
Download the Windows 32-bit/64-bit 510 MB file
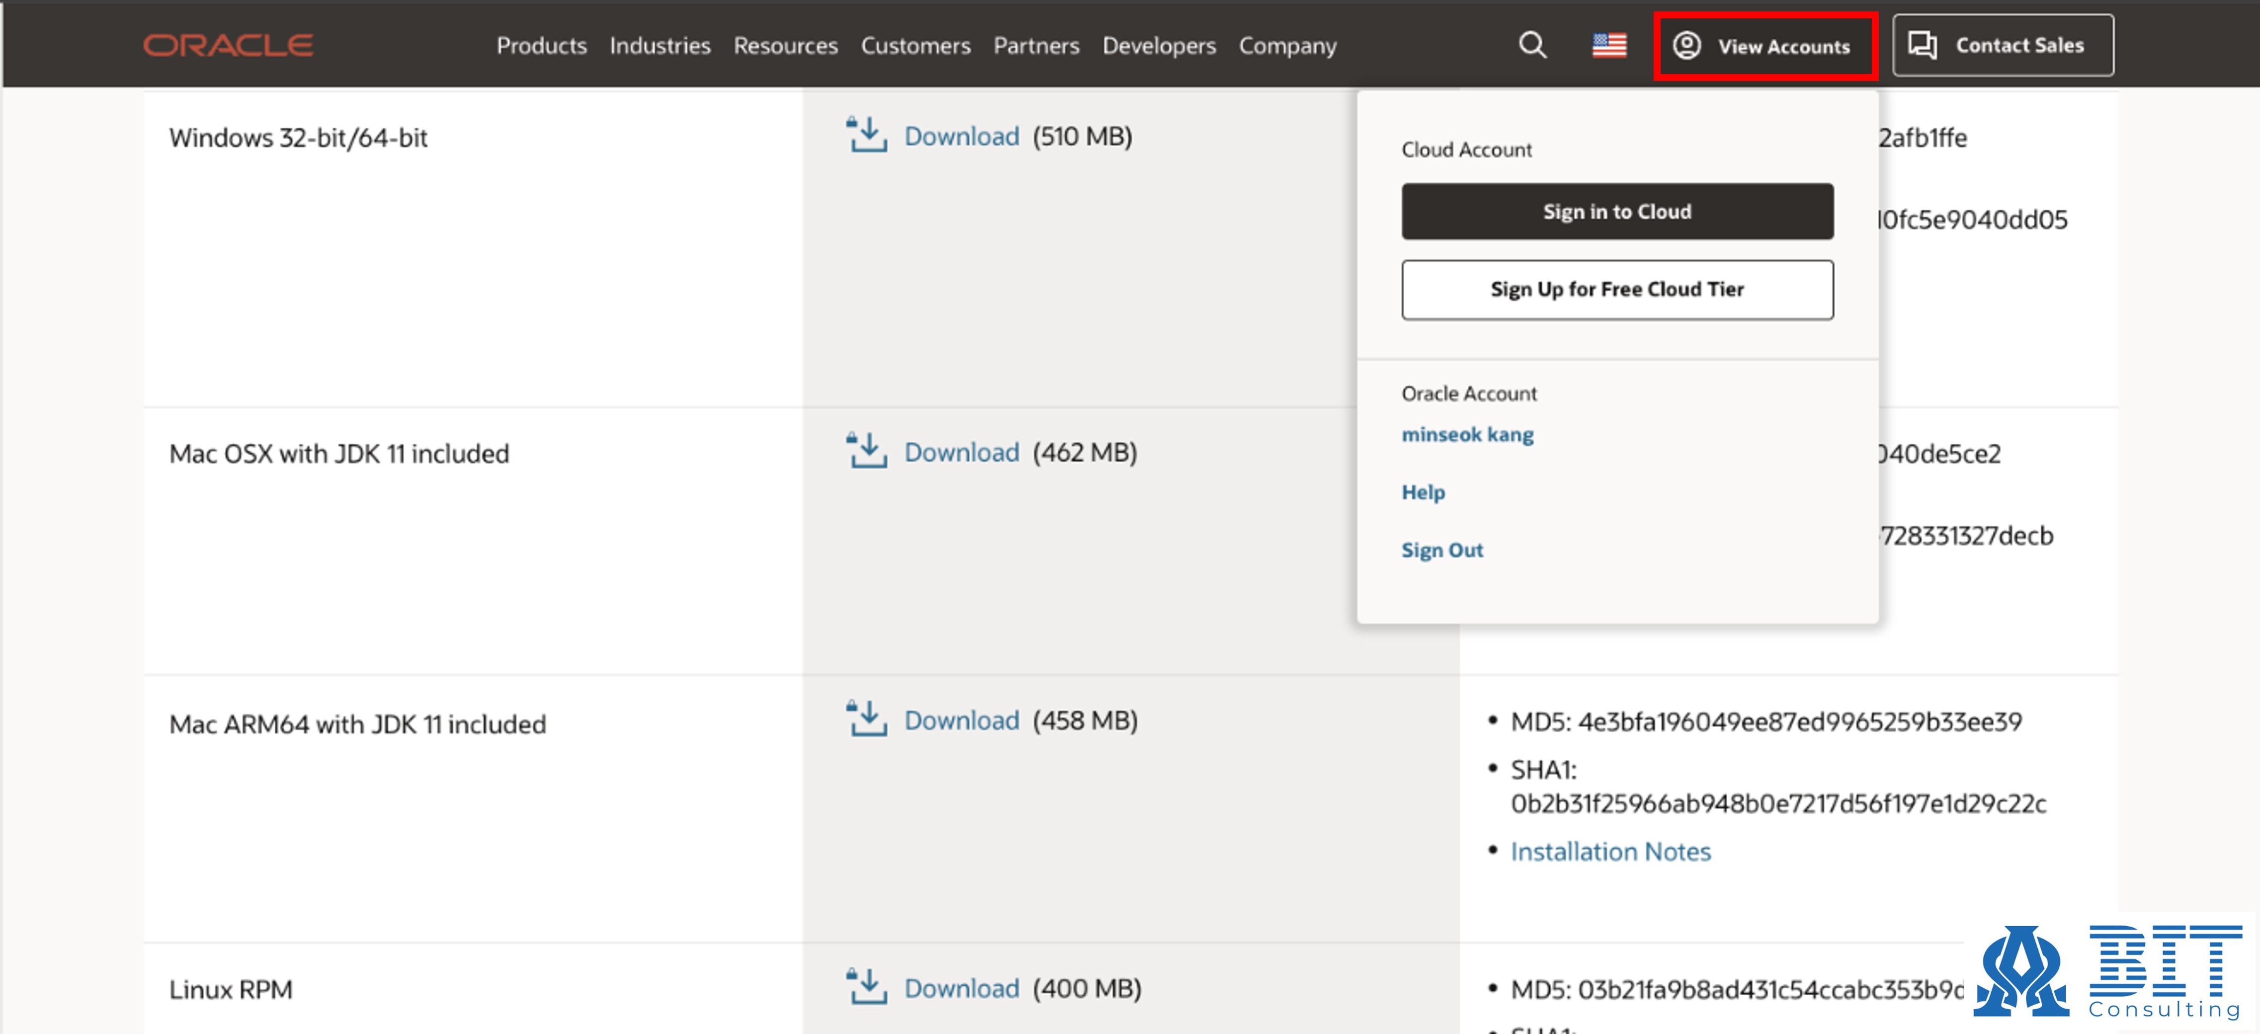pyautogui.click(x=962, y=136)
